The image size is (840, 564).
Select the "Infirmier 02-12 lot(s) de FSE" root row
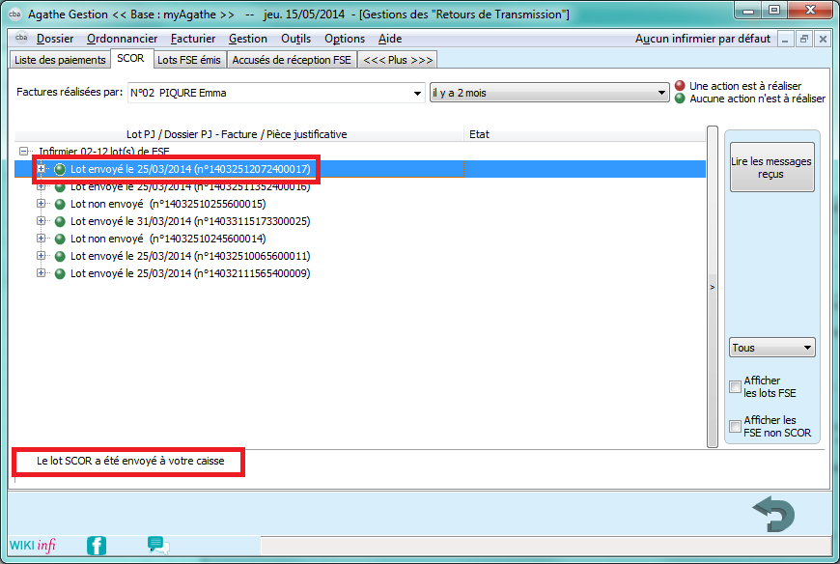tap(104, 152)
